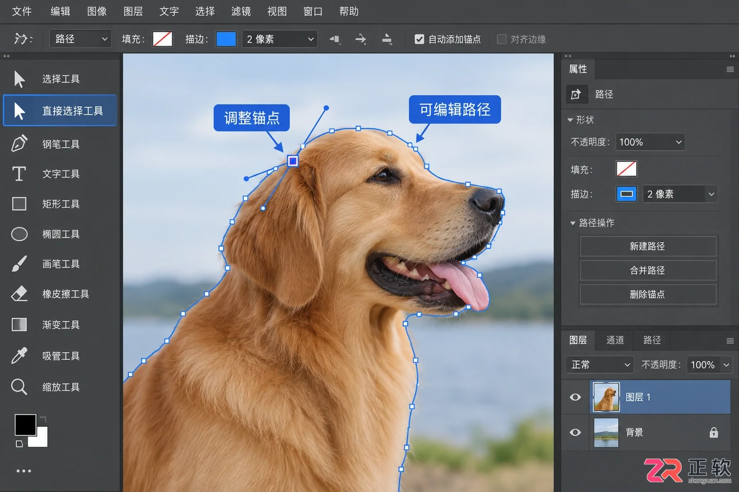Screen dimensions: 739x492
Task: Click the 删除锚点 button
Action: tap(648, 295)
